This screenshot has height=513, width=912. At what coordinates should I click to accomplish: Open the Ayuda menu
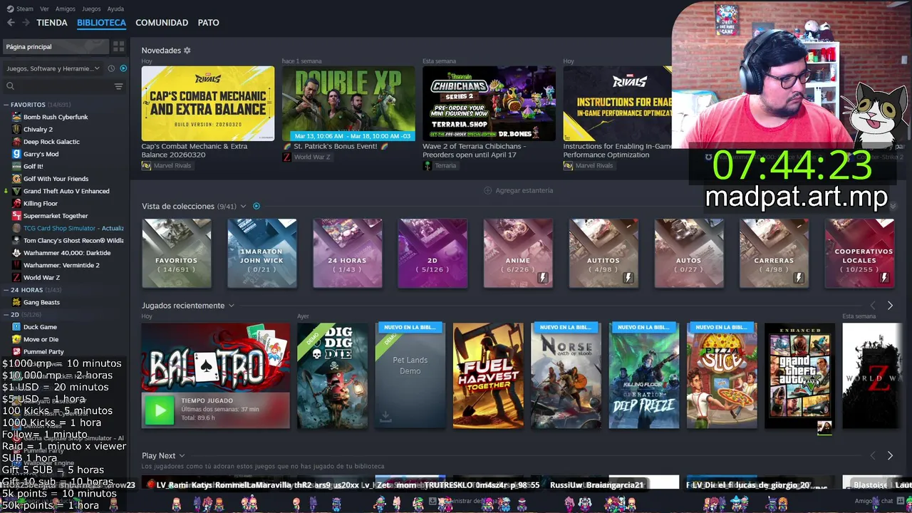pos(115,9)
